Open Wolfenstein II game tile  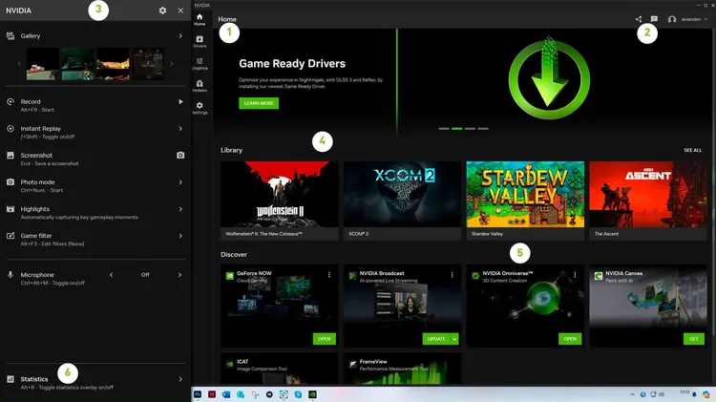coord(280,201)
